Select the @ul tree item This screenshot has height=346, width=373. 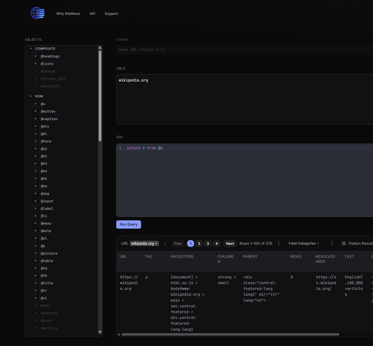point(44,298)
